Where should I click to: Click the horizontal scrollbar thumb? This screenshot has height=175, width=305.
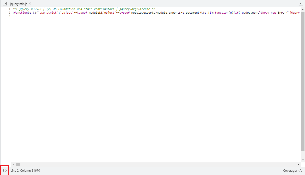coord(18,164)
